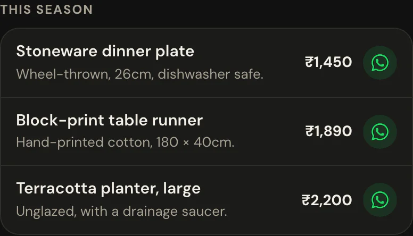The height and width of the screenshot is (236, 413).
Task: Click divider between table runner and planter
Action: (206, 165)
